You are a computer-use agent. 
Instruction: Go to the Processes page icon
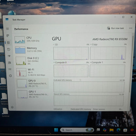[x=8, y=36]
